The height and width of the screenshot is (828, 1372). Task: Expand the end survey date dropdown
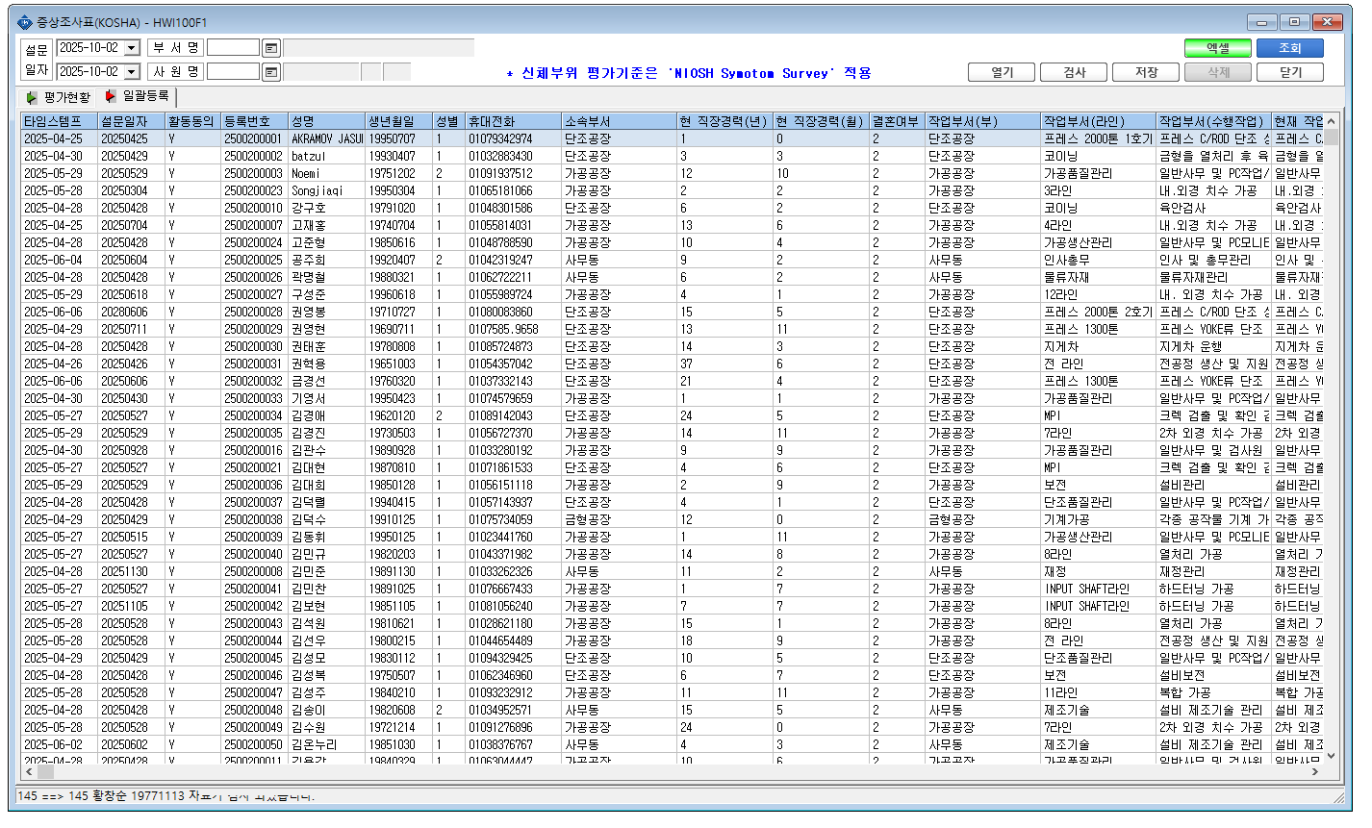[132, 72]
